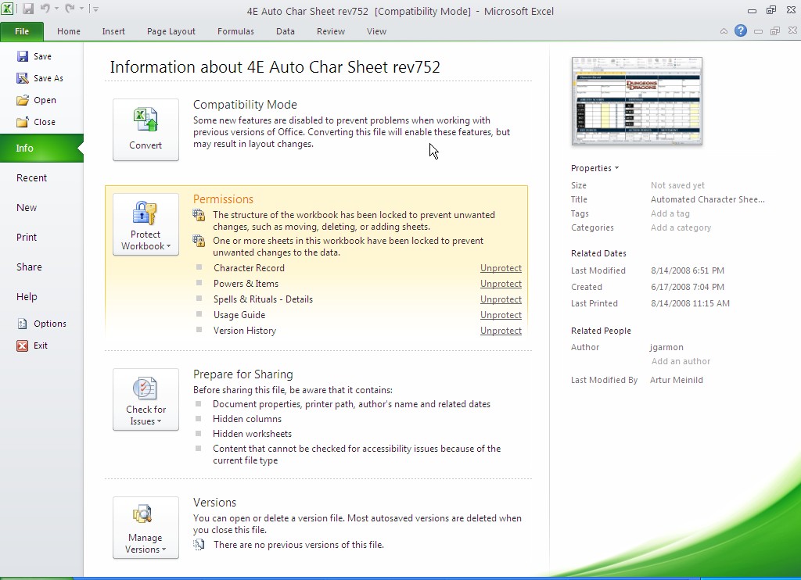
Task: Unprotect the Version History sheet
Action: 501,331
